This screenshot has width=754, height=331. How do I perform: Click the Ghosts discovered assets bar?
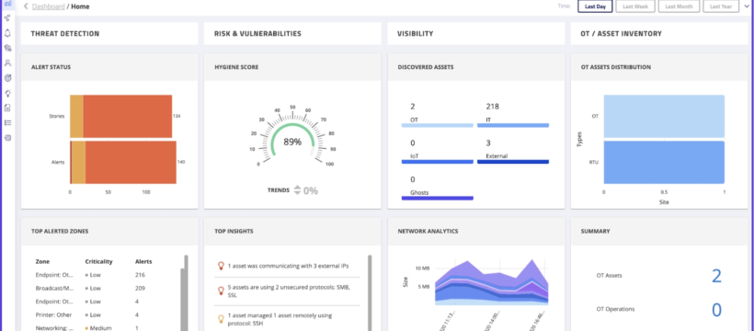coord(438,198)
